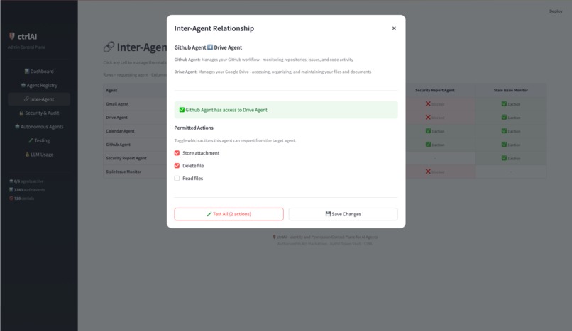Click the Agent column header in table
The width and height of the screenshot is (572, 331).
(111, 90)
